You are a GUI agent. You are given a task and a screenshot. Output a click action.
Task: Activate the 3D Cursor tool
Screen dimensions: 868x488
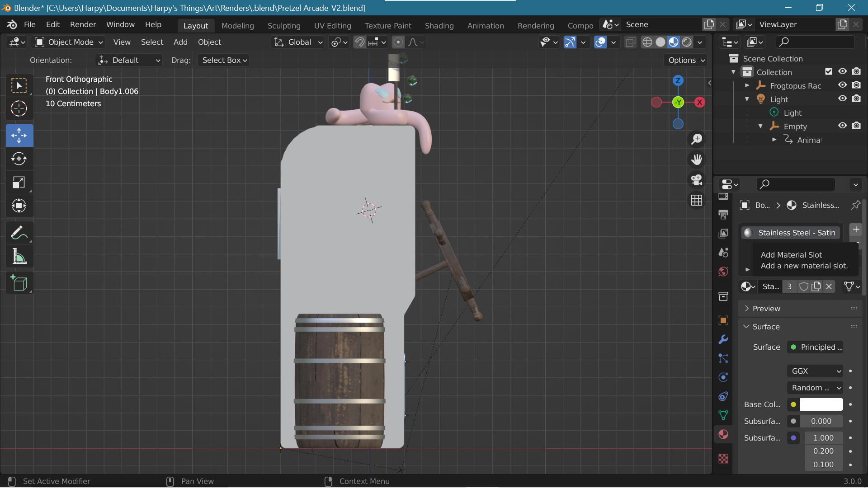pos(19,109)
